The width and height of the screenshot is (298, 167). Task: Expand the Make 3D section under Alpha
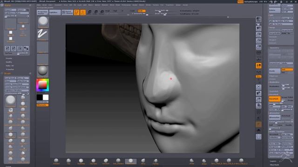pos(10,66)
